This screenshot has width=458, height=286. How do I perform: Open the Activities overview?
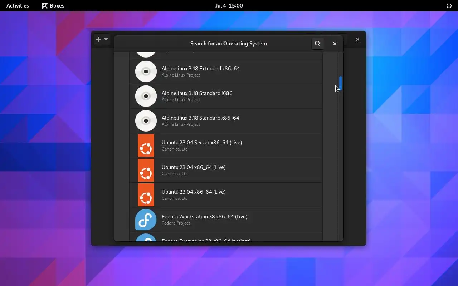(x=18, y=6)
